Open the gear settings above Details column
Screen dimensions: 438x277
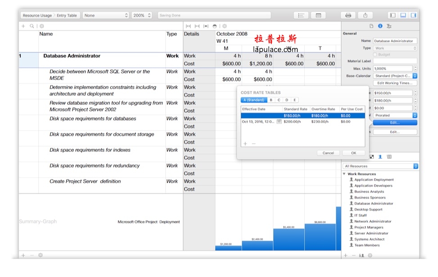pyautogui.click(x=225, y=26)
